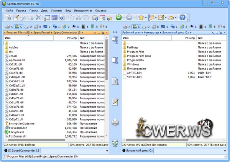The height and width of the screenshot is (162, 230).
Task: Select drive C in left panel drive bar
Action: point(20,26)
